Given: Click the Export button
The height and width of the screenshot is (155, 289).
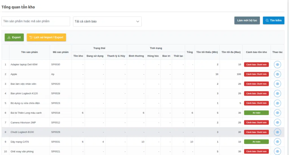Looking at the screenshot, I should pyautogui.click(x=14, y=37).
